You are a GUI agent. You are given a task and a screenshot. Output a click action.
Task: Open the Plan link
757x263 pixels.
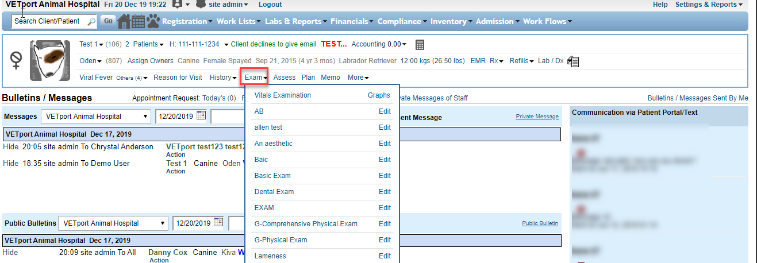point(308,78)
